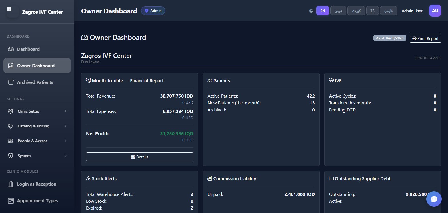Expand the People & Access chevron
The height and width of the screenshot is (213, 448).
click(65, 141)
